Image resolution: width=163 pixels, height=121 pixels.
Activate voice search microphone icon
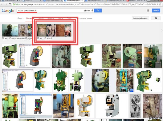click(x=92, y=11)
